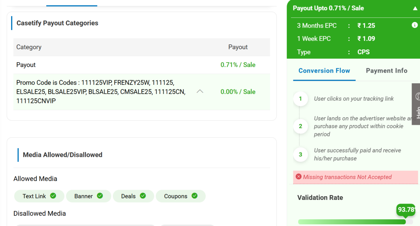Collapse the Payout Upto 0.71% header arrow
Viewport: 420px width, 226px height.
point(415,8)
